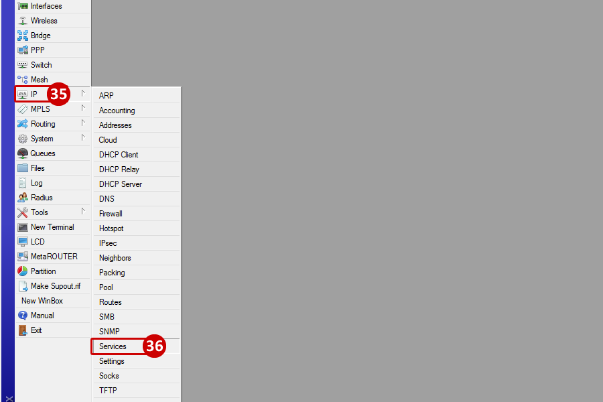
Task: Click the Exit door icon
Action: [x=23, y=330]
